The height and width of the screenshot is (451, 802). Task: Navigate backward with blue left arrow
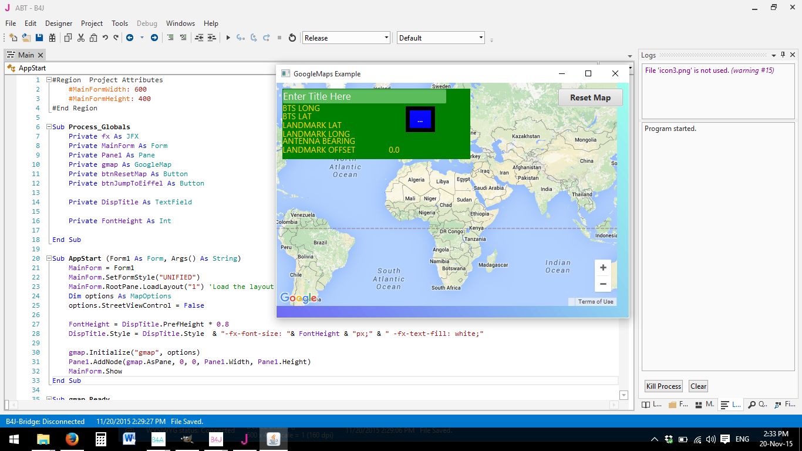129,38
